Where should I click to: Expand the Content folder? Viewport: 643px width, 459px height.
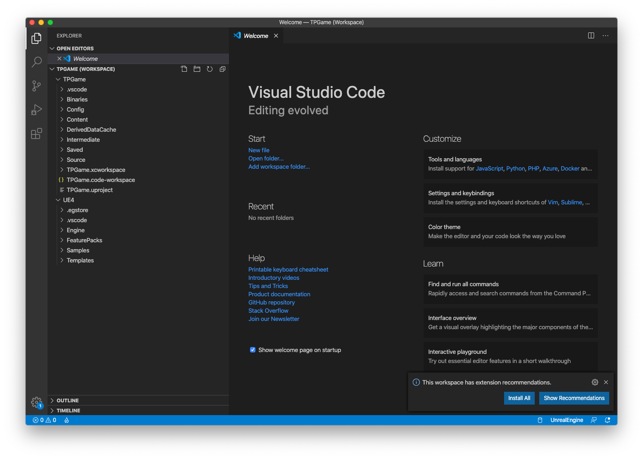[x=138, y=120]
